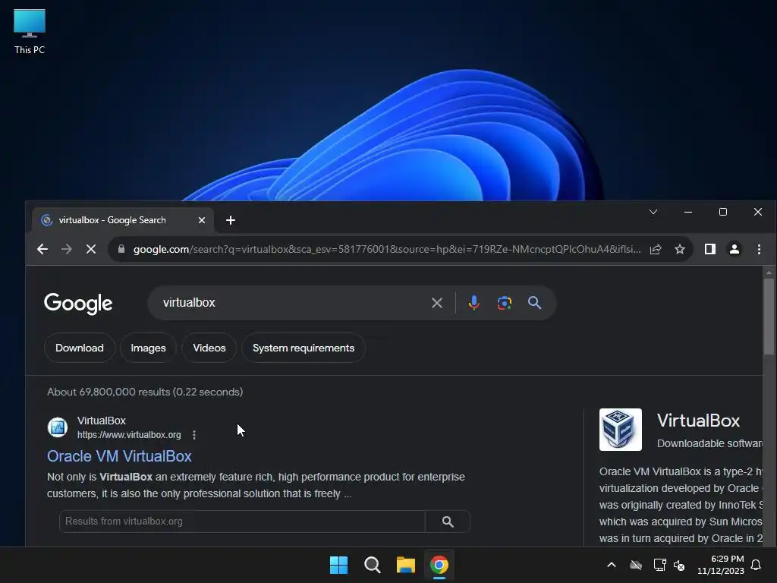Open the This PC desktop icon
Viewport: 777px width, 583px height.
click(x=30, y=32)
